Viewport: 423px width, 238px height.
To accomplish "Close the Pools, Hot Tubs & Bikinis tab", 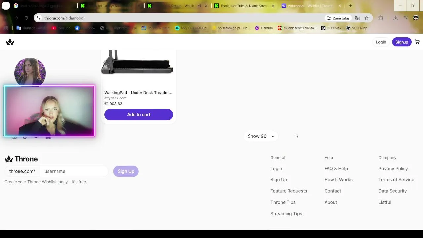I will 273,6.
